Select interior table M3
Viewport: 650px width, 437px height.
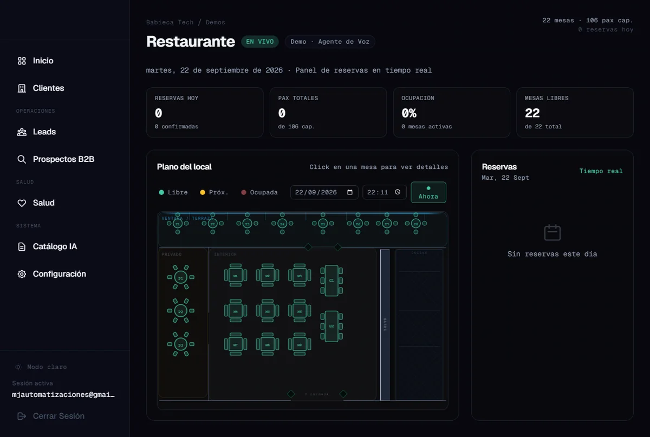(x=299, y=276)
